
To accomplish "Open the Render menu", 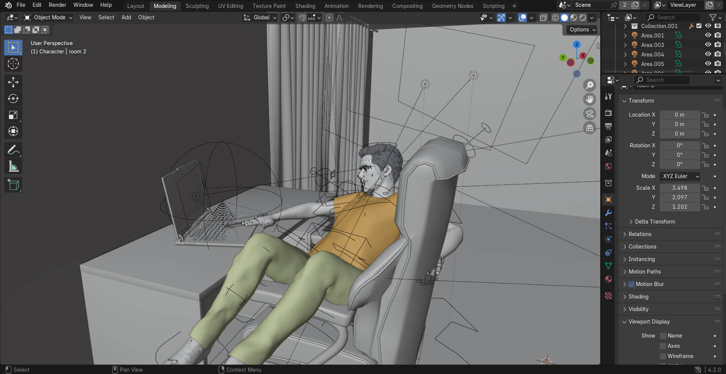I will [58, 5].
